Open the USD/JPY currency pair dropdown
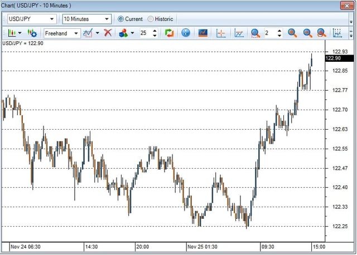 coord(32,19)
